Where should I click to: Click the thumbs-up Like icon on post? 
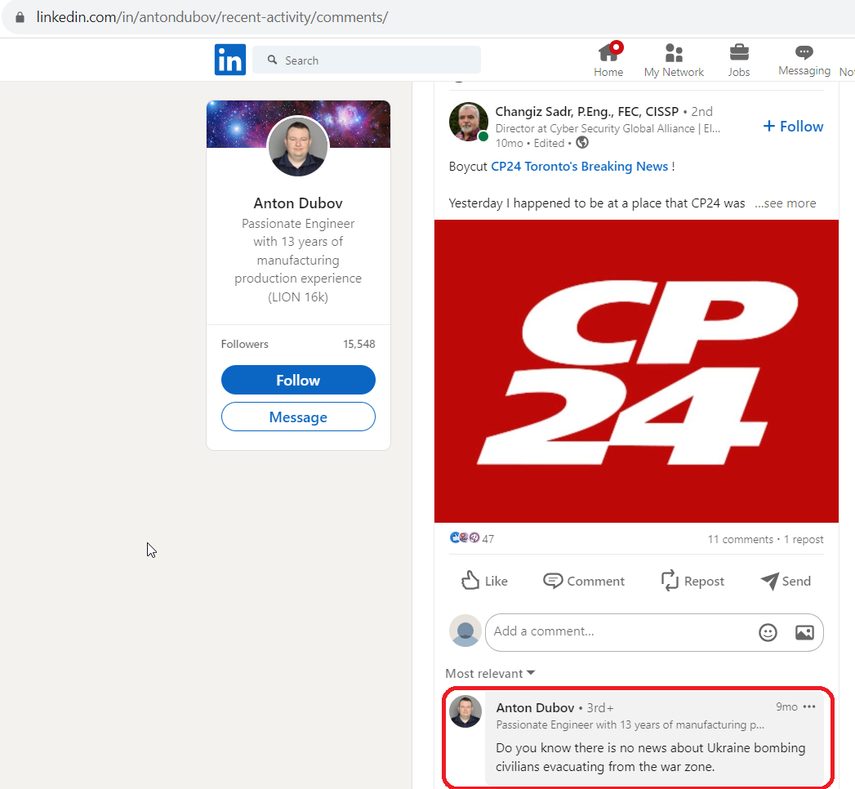click(x=470, y=581)
